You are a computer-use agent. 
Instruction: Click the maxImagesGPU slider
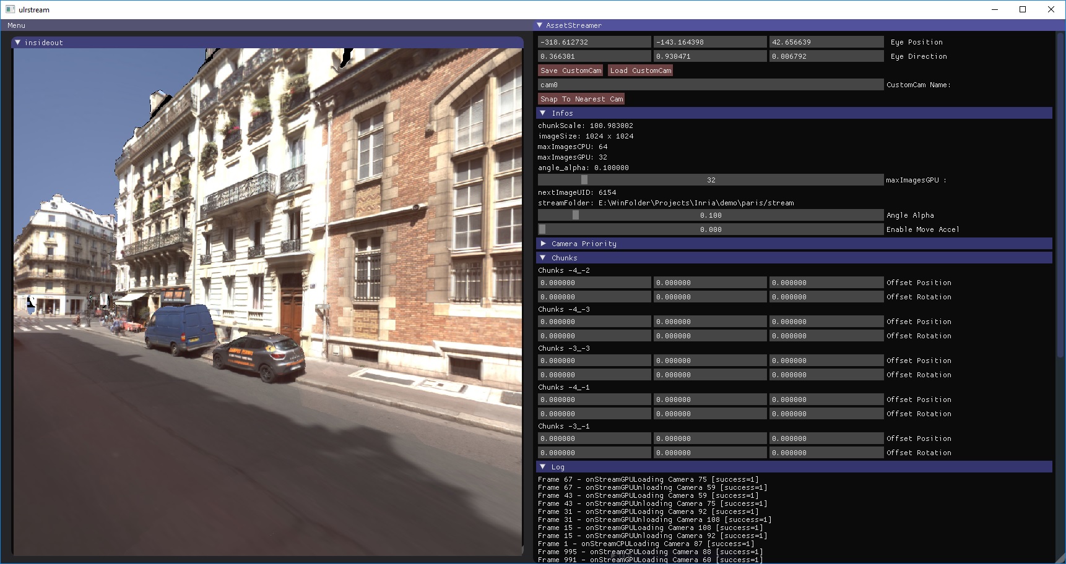point(711,180)
